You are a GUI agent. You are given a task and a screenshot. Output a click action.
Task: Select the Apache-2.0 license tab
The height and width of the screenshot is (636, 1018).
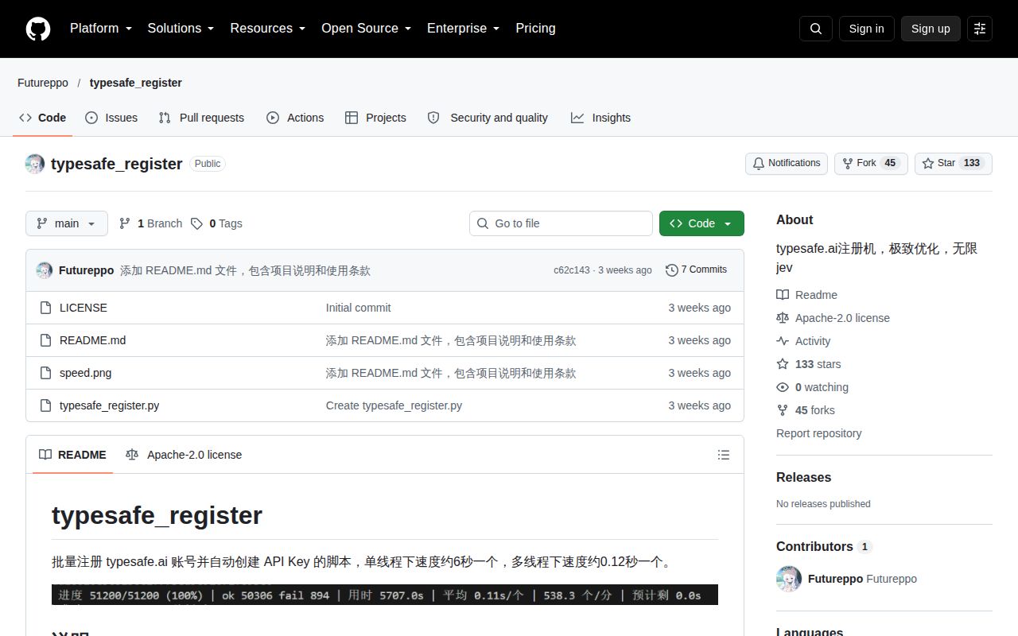tap(184, 455)
